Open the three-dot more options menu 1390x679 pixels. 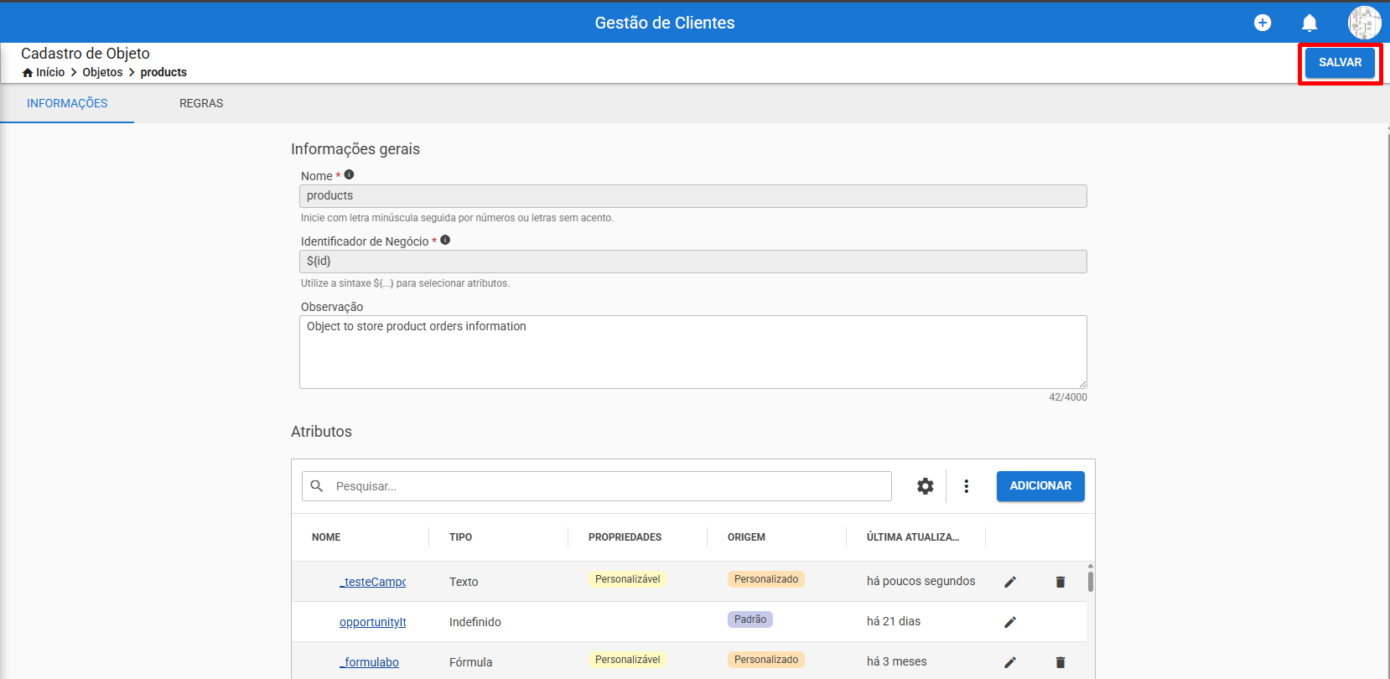pyautogui.click(x=967, y=486)
